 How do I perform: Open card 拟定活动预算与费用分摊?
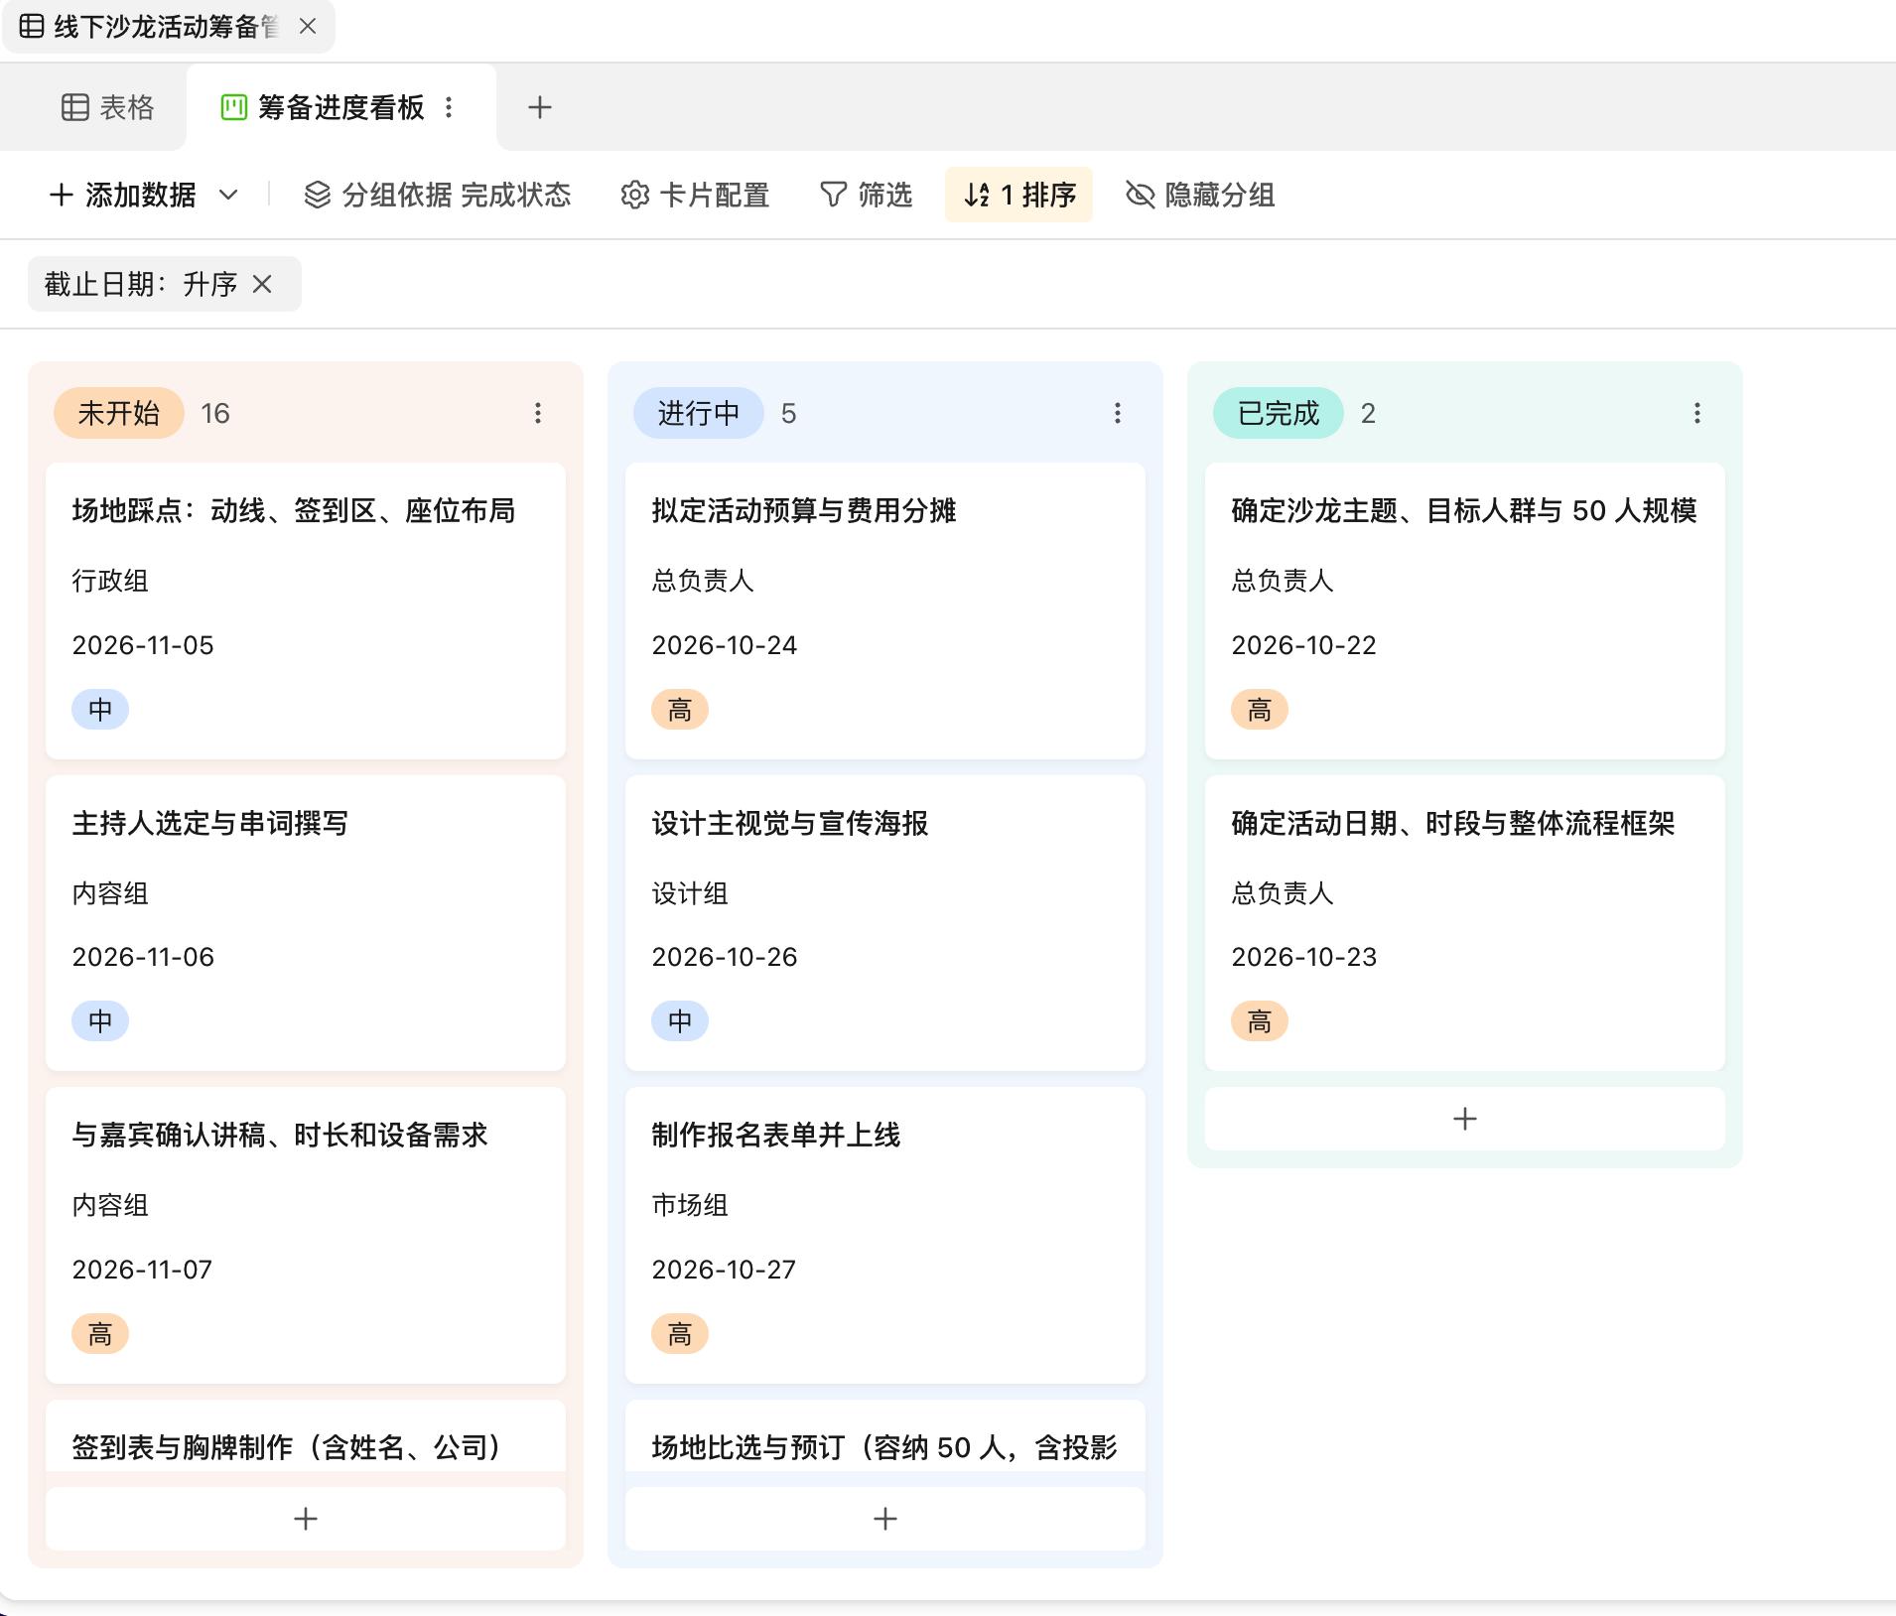click(x=885, y=610)
